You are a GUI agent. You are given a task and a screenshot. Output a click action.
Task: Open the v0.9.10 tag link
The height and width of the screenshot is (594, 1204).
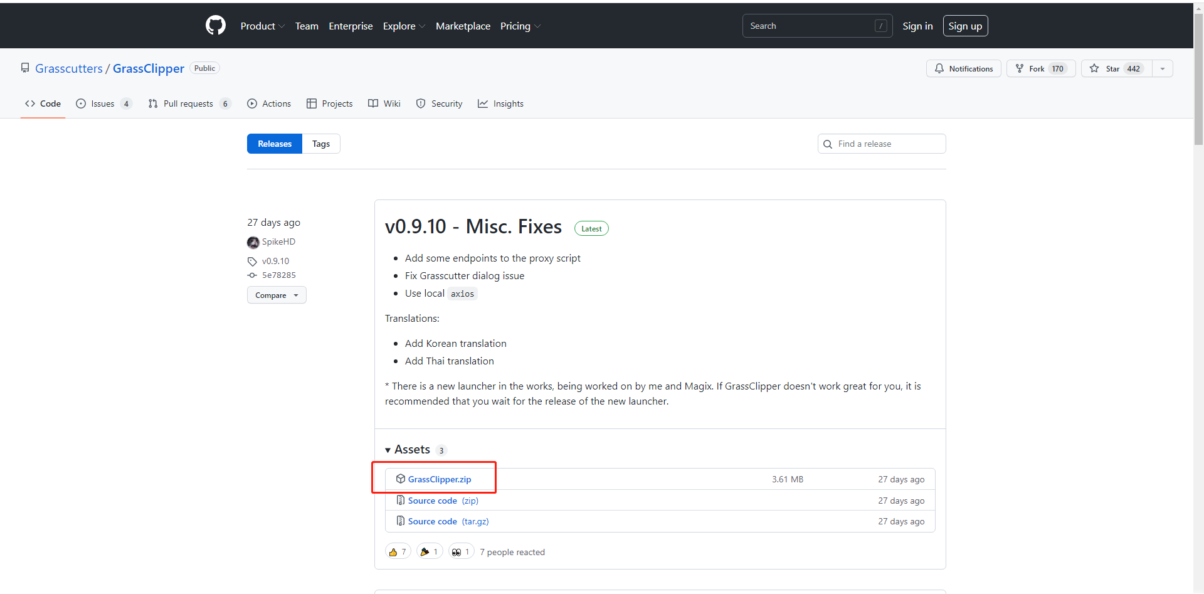coord(275,261)
